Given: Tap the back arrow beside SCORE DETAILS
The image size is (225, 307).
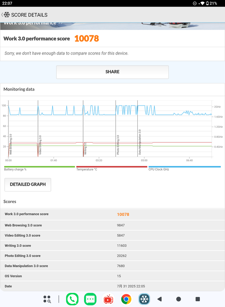Looking at the screenshot, I should [x=2, y=15].
